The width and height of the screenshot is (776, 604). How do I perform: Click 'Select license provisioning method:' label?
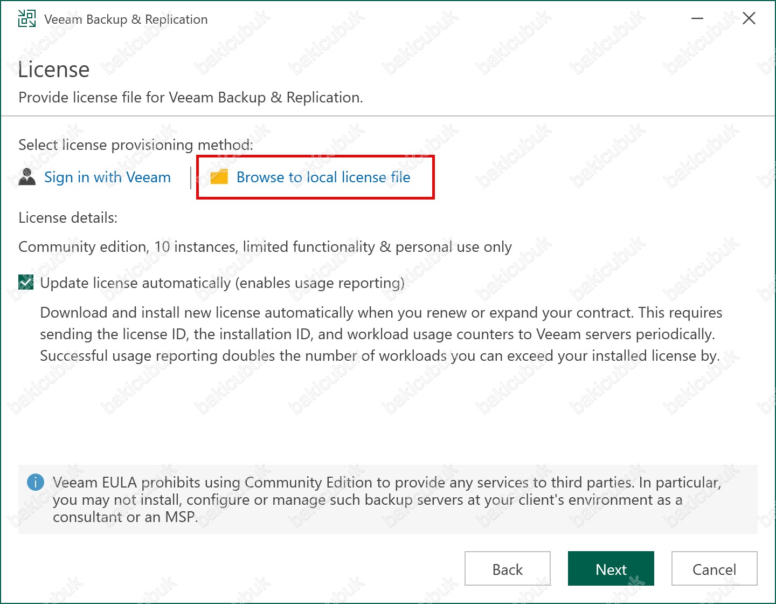click(136, 145)
